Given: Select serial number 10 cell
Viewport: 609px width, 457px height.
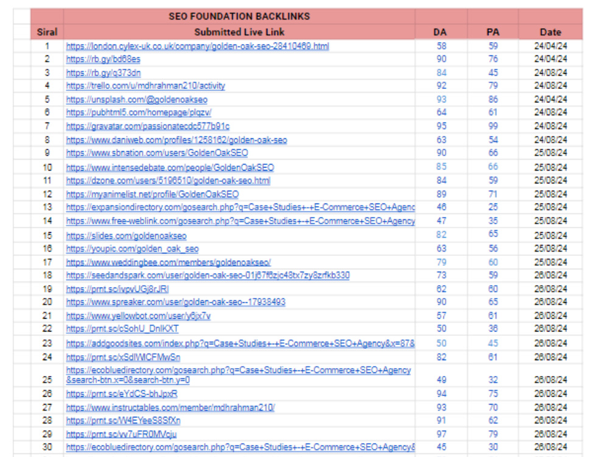Looking at the screenshot, I should click(47, 168).
